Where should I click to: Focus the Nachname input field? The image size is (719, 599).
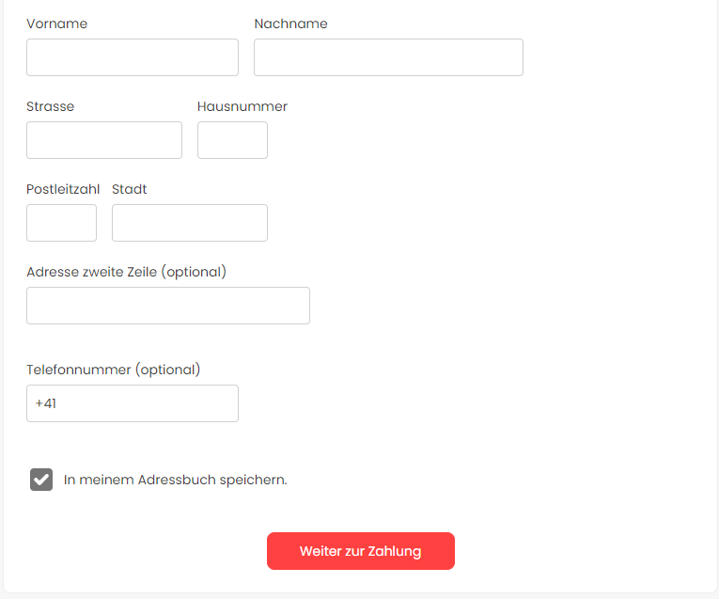tap(388, 57)
